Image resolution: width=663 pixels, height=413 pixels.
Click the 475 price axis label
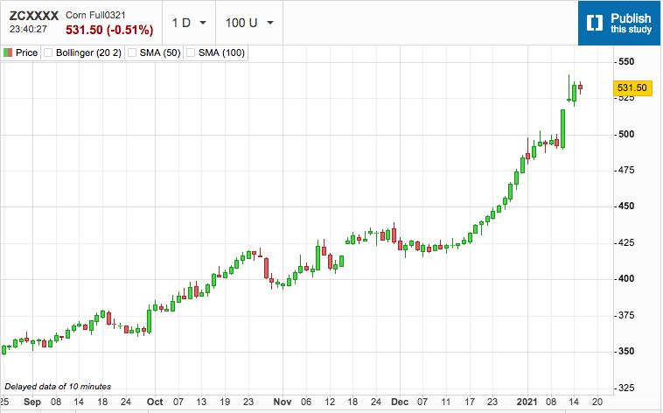click(626, 170)
